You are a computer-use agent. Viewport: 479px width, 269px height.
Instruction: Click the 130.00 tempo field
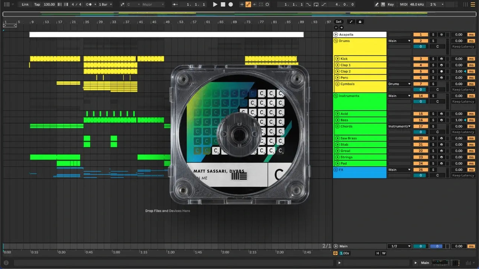point(49,4)
